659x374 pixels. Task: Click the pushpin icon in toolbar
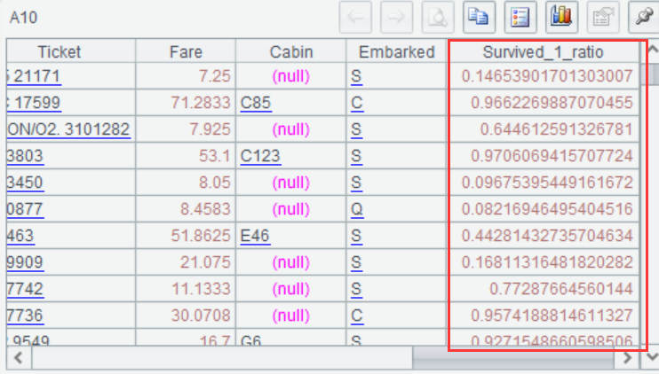pyautogui.click(x=643, y=17)
